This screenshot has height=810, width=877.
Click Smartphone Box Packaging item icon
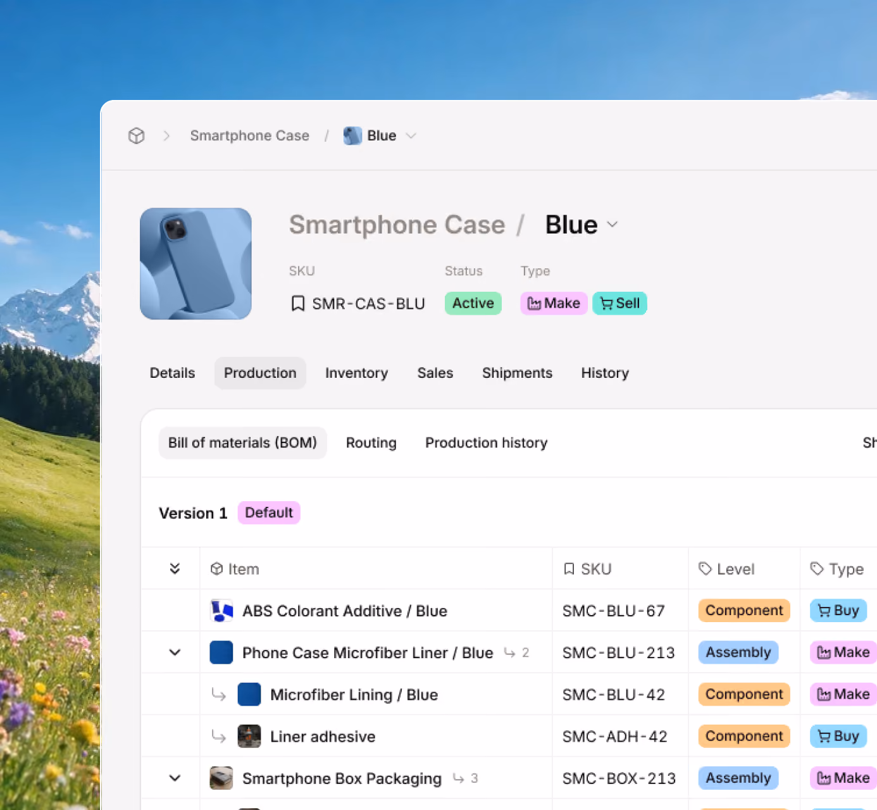pyautogui.click(x=221, y=778)
